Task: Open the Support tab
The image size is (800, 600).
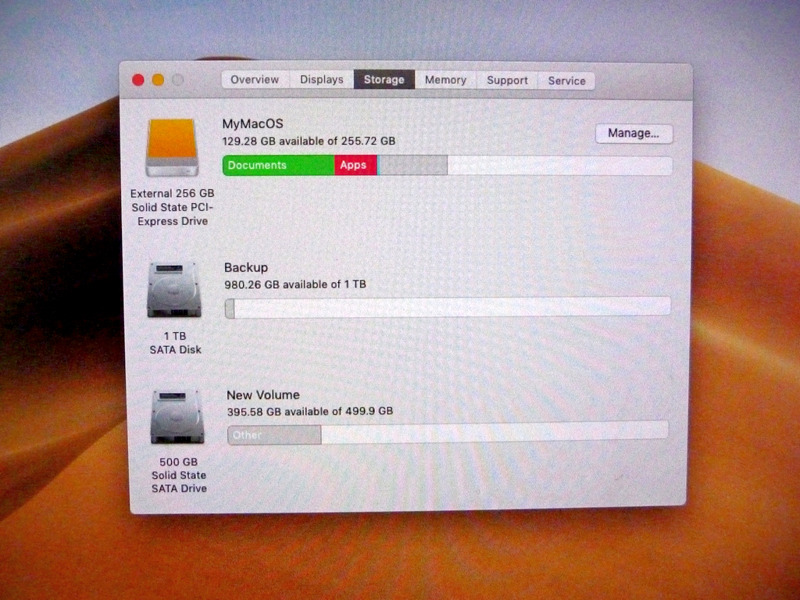Action: (x=506, y=80)
